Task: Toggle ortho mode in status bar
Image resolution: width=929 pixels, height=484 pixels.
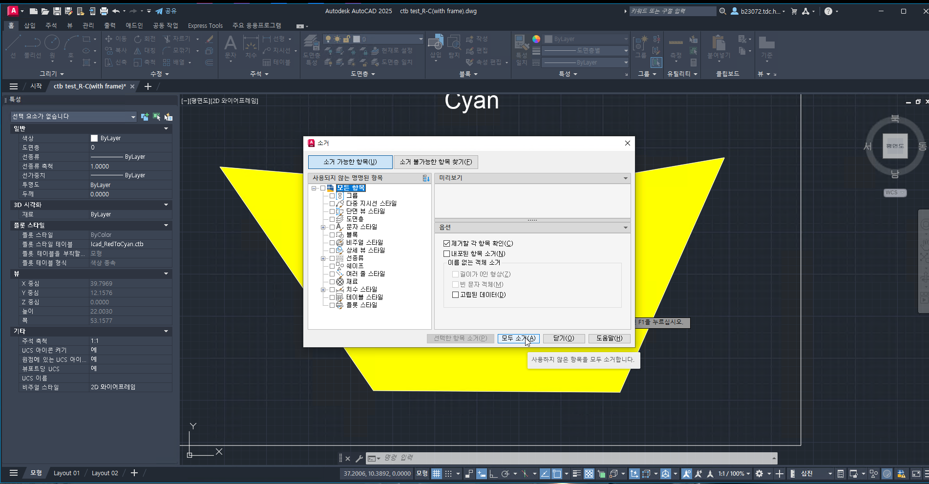Action: pos(493,473)
